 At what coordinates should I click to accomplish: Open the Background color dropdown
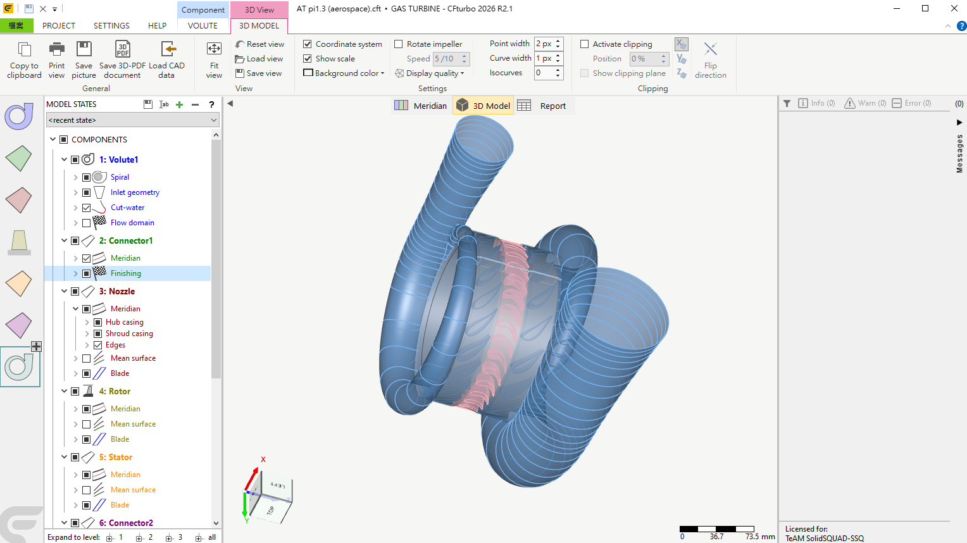click(x=344, y=73)
